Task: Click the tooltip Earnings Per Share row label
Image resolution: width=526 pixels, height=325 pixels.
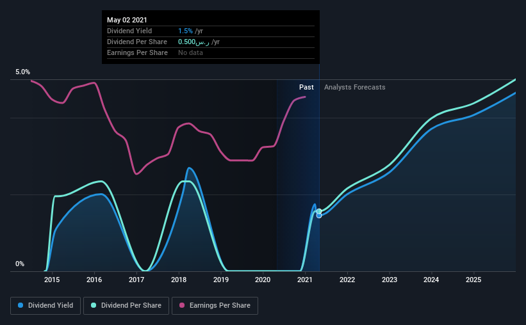Action: click(x=137, y=52)
